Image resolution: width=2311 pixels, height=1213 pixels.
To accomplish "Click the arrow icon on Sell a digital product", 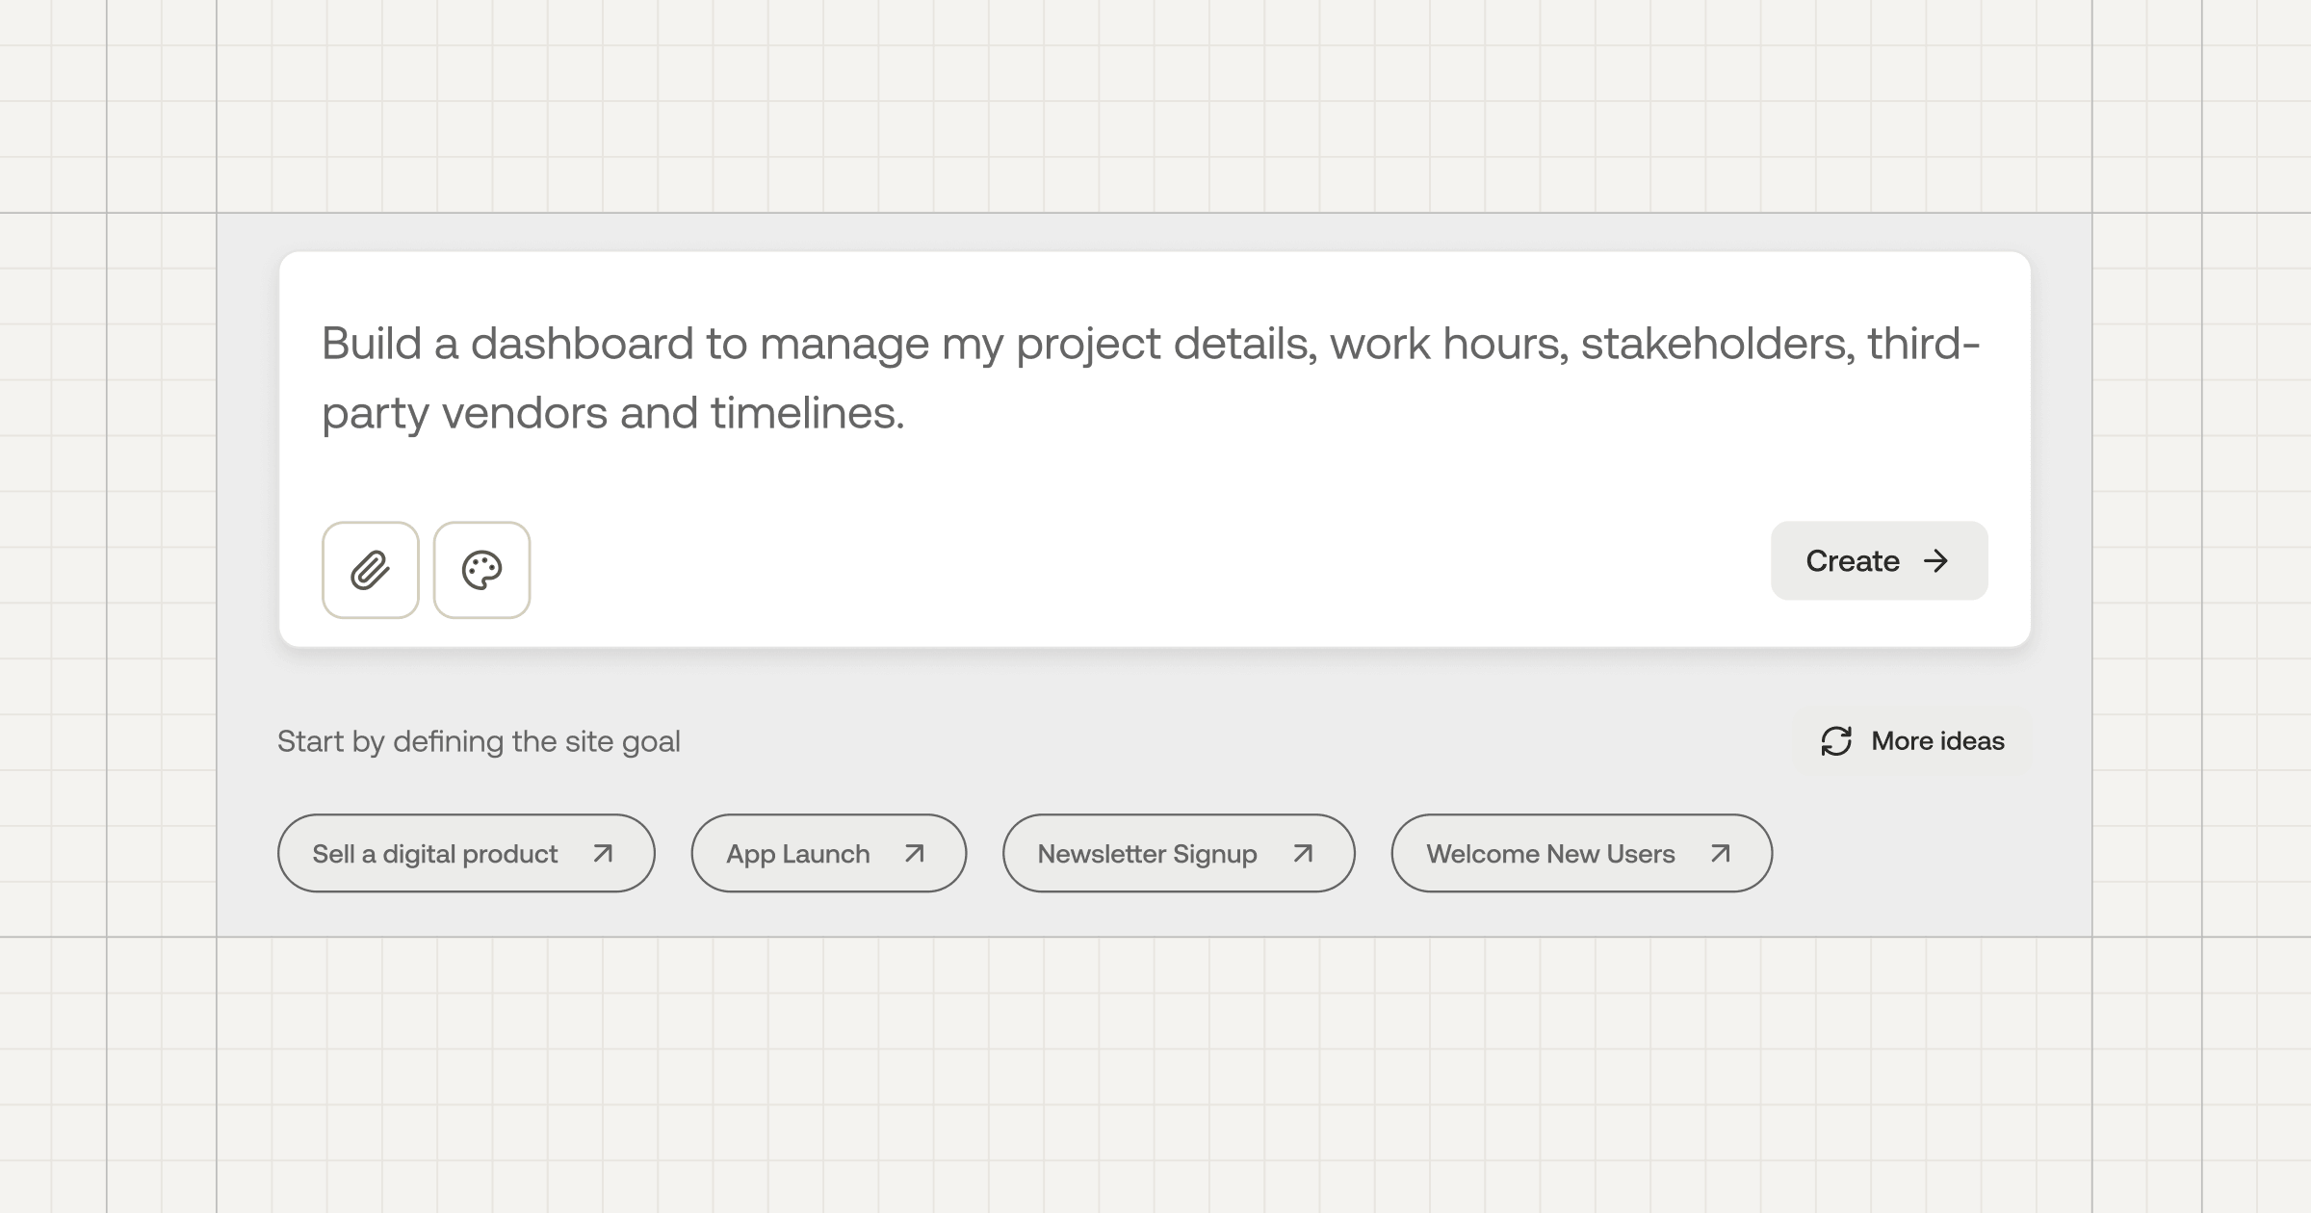I will click(603, 853).
